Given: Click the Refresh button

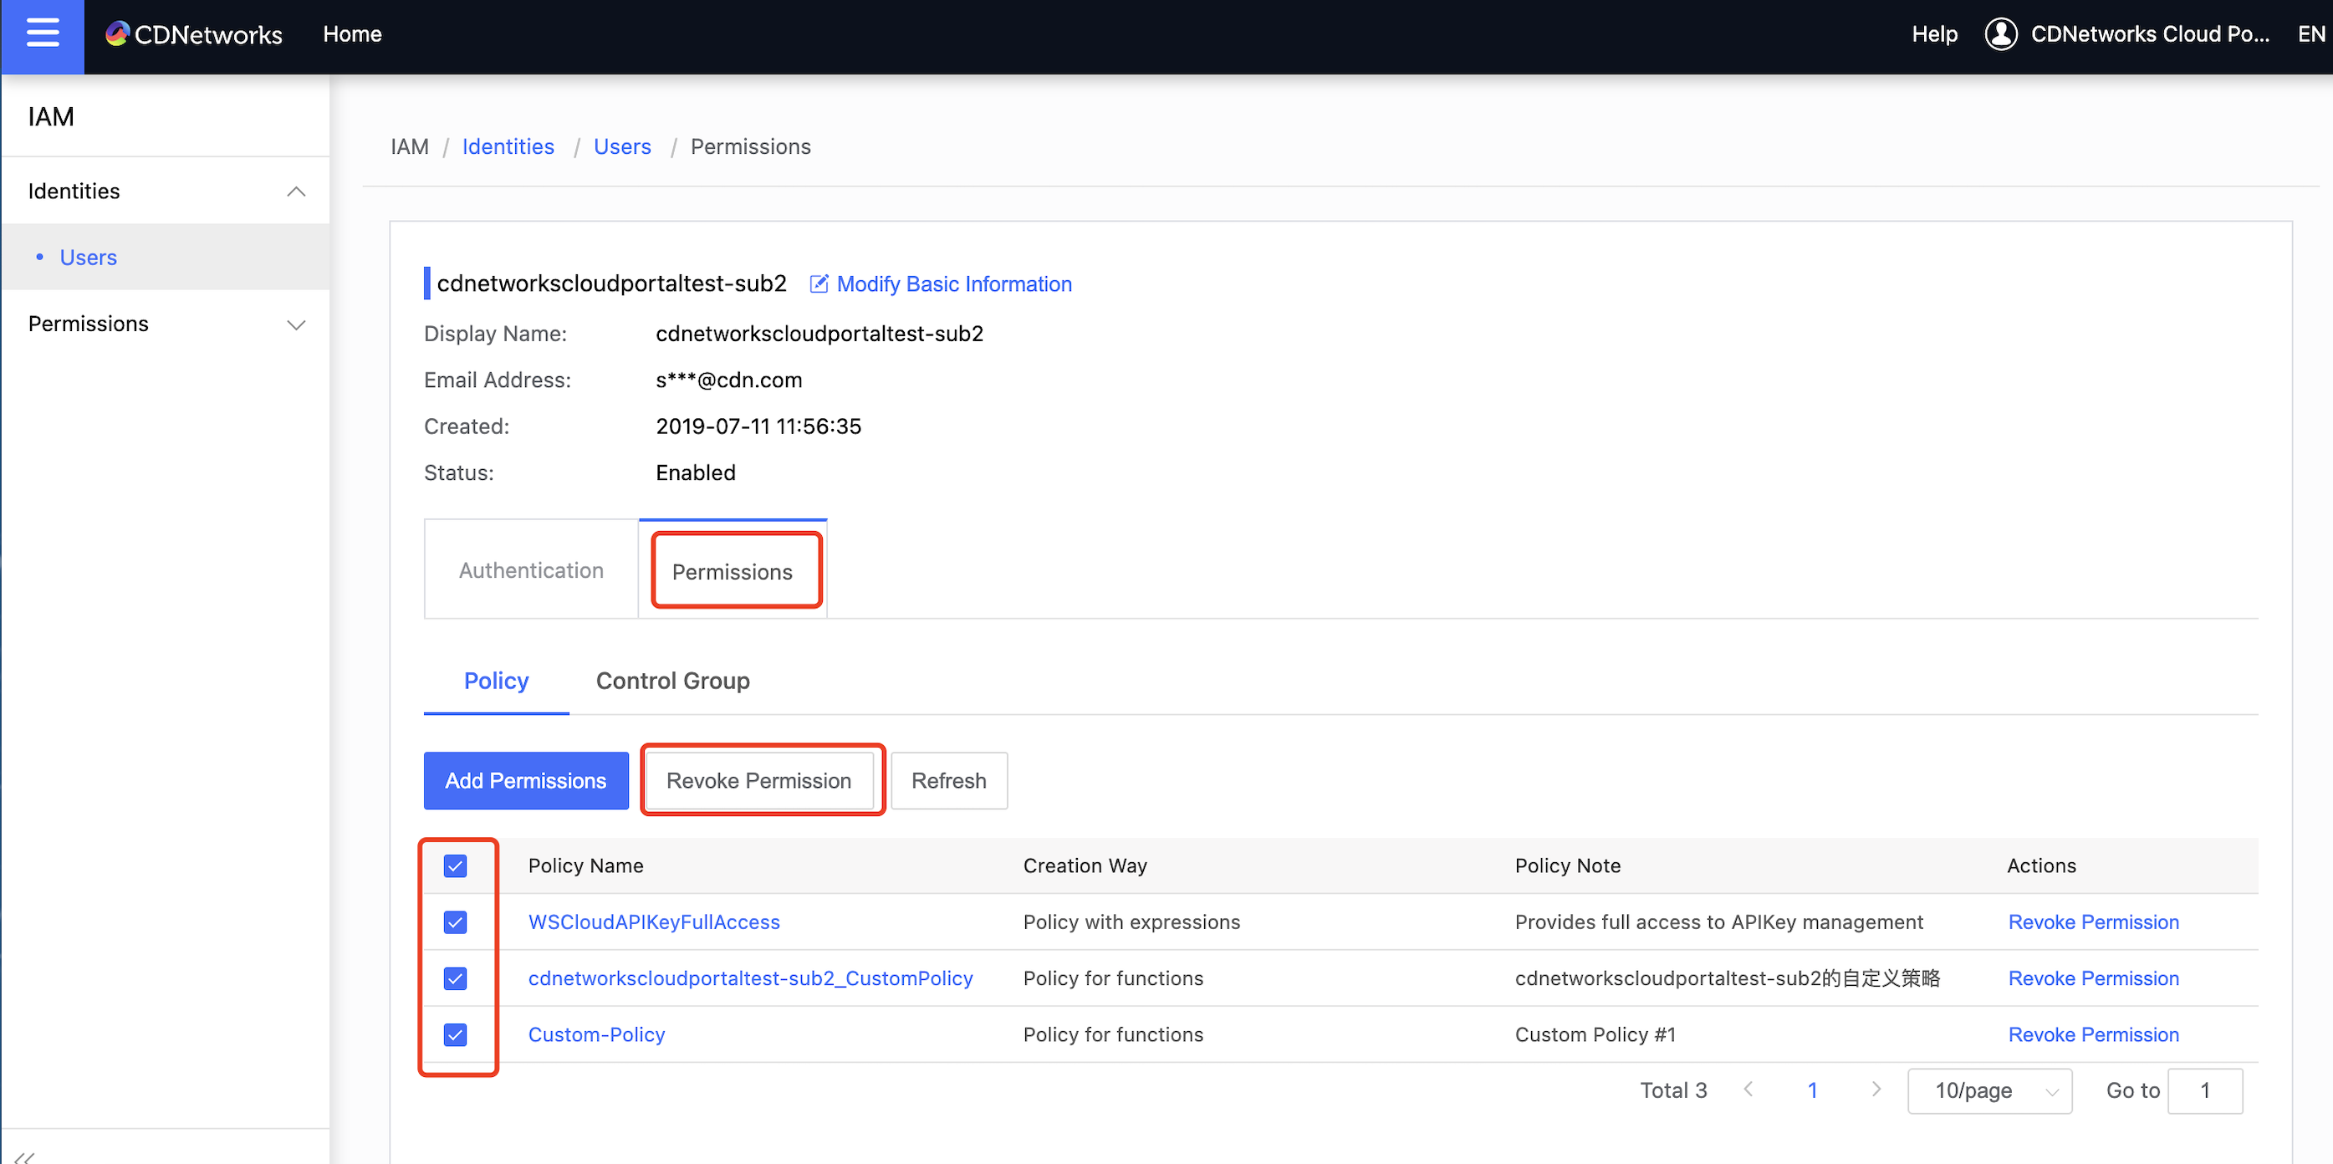Looking at the screenshot, I should [x=949, y=781].
